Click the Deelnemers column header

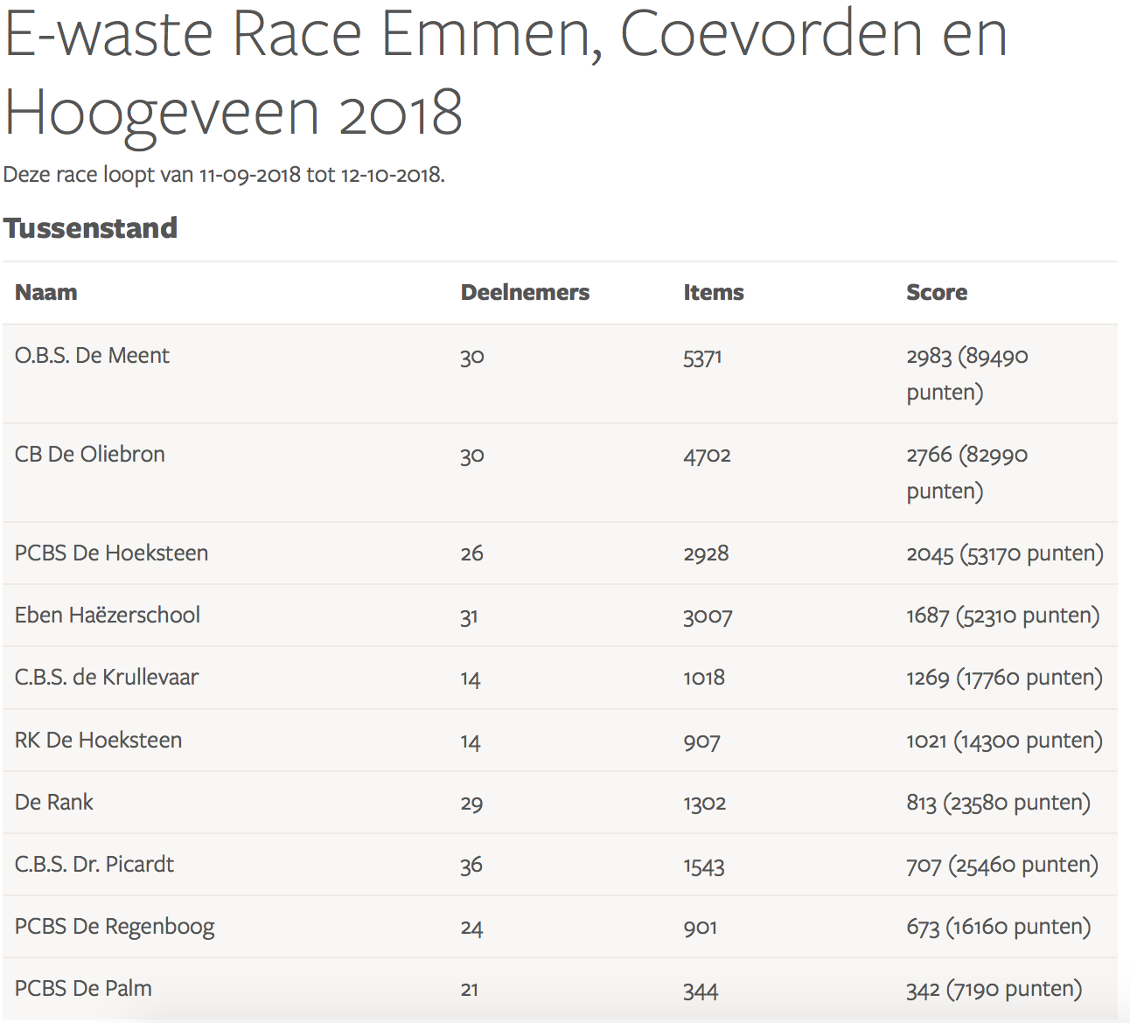pos(525,293)
